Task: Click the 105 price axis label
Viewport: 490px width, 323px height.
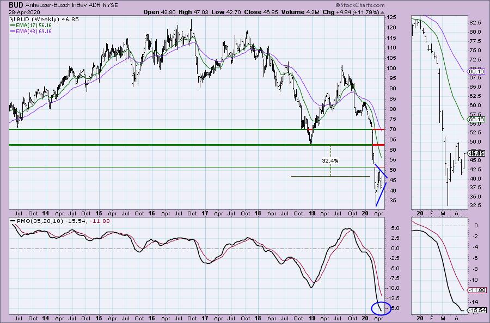Action: pos(392,58)
